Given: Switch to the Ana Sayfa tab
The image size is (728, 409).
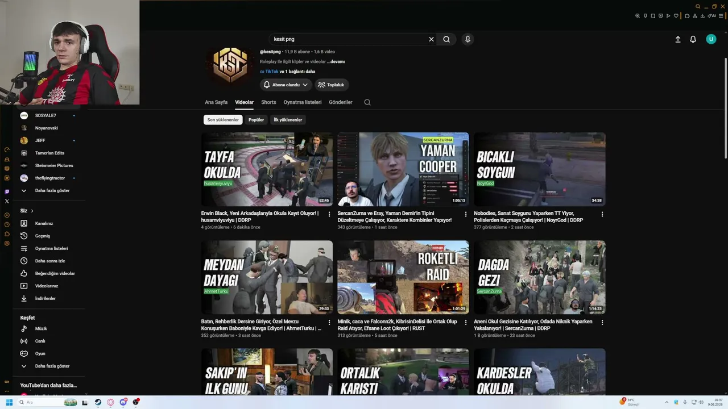Looking at the screenshot, I should (216, 102).
